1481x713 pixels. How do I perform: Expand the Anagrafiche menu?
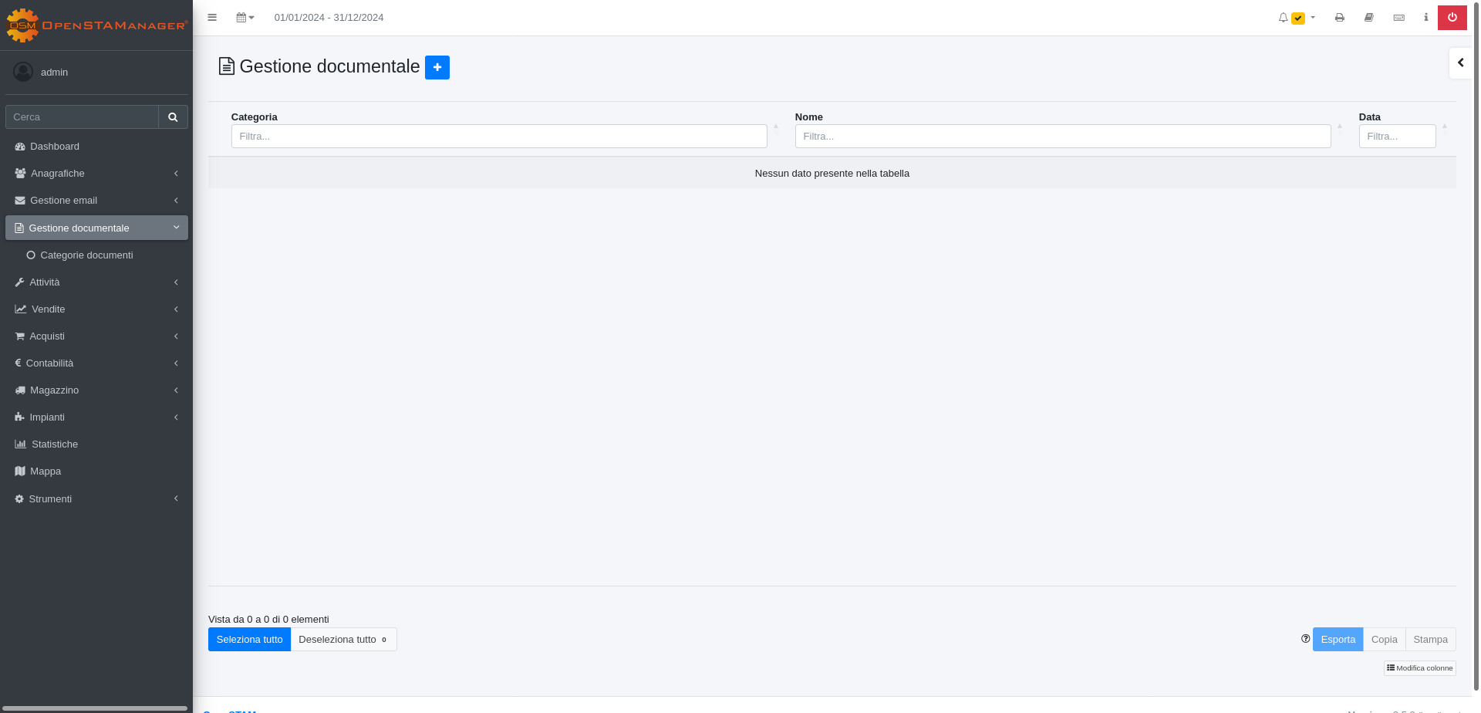tap(96, 174)
